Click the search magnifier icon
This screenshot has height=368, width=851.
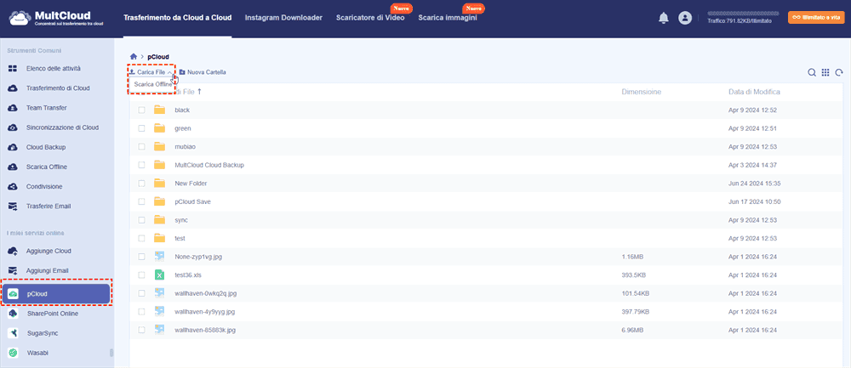click(x=812, y=72)
